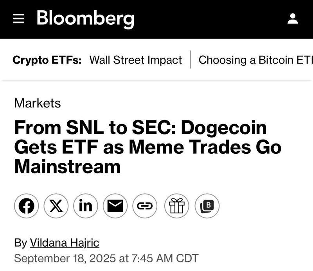Click empty area of the black header bar
The width and height of the screenshot is (313, 271).
[x=210, y=19]
